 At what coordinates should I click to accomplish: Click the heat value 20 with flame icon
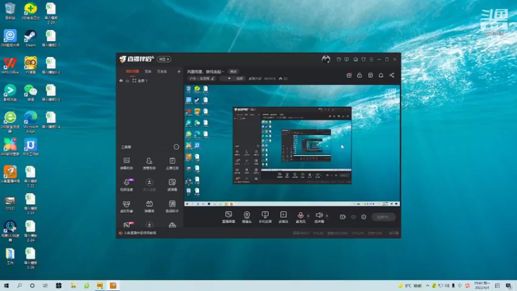pos(283,78)
